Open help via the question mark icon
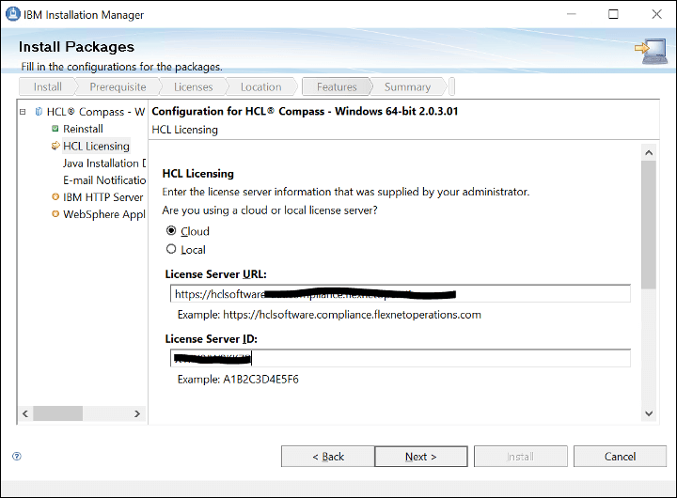 coord(17,456)
